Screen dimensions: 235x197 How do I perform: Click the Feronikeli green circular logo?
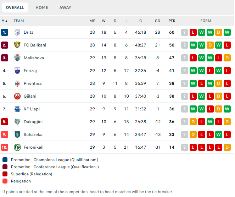click(x=17, y=147)
